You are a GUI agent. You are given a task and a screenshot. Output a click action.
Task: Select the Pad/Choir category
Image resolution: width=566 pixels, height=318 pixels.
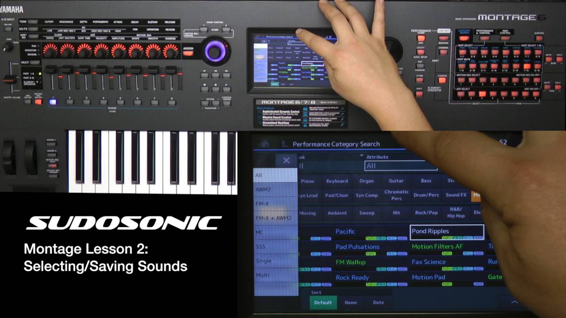337,195
